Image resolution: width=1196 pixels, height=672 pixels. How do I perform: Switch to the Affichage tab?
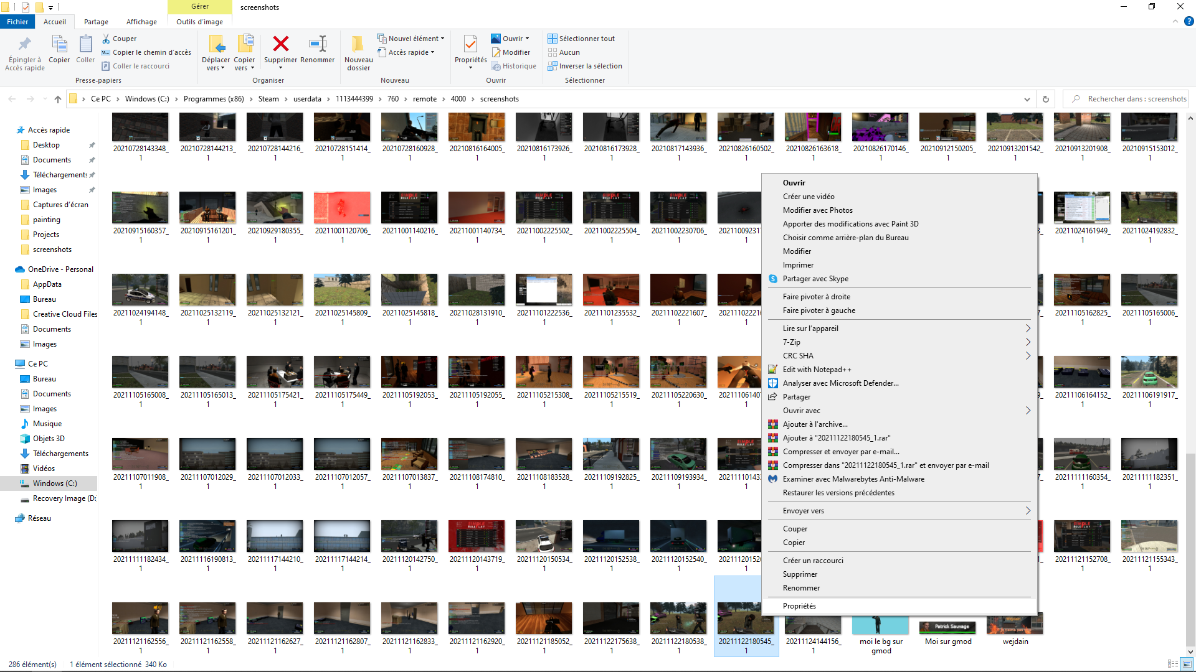click(141, 22)
